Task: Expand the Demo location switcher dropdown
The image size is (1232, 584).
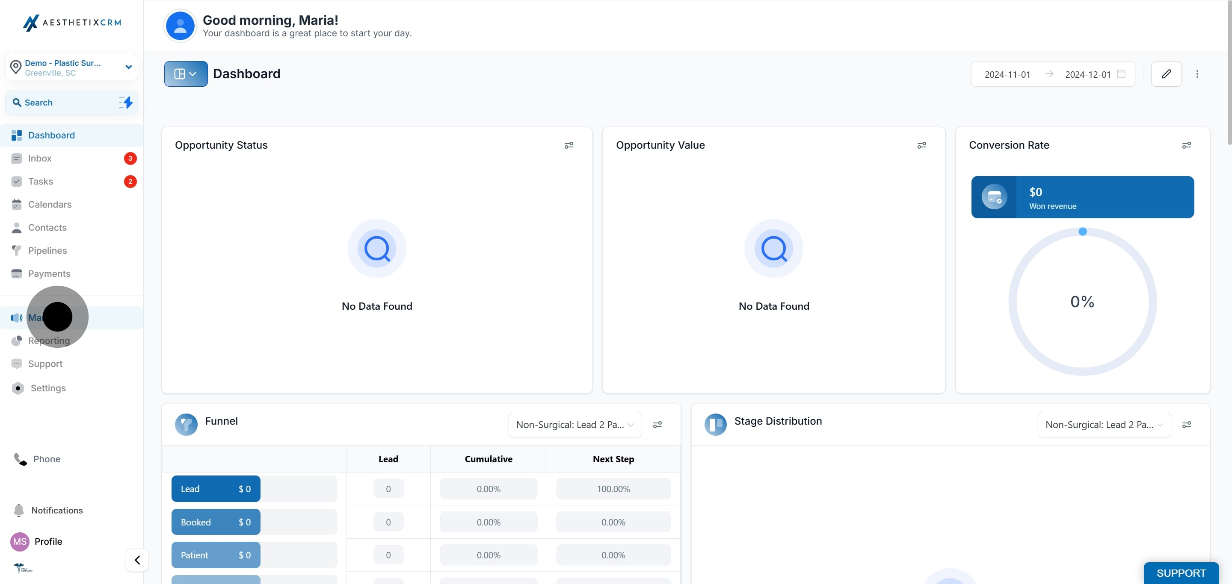Action: coord(128,67)
